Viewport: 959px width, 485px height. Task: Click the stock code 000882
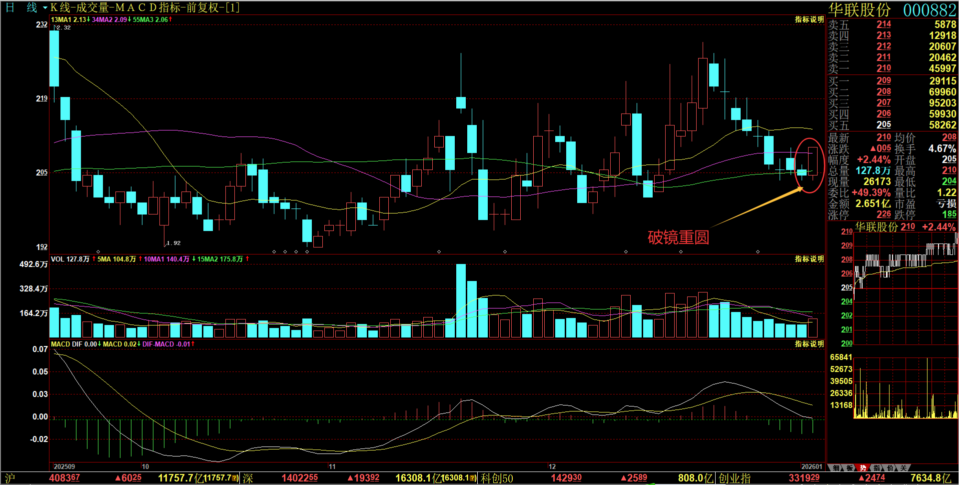(x=929, y=9)
